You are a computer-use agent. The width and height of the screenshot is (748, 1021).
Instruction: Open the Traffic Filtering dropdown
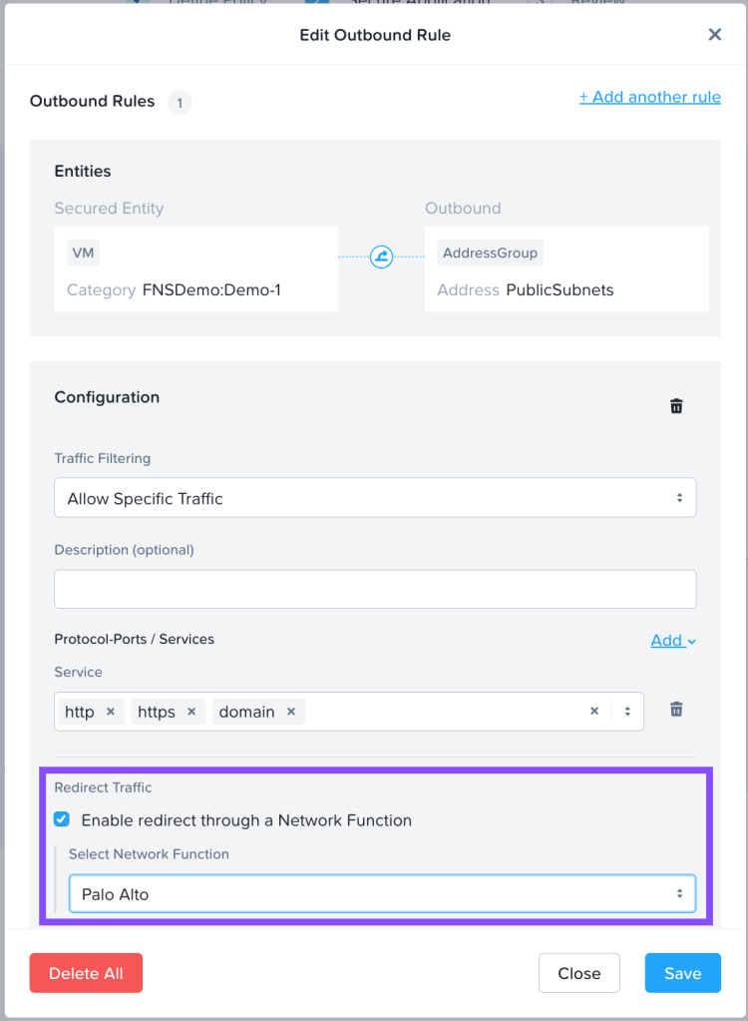pyautogui.click(x=375, y=498)
